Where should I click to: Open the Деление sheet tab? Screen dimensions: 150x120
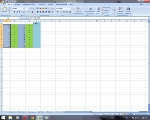coord(41,112)
